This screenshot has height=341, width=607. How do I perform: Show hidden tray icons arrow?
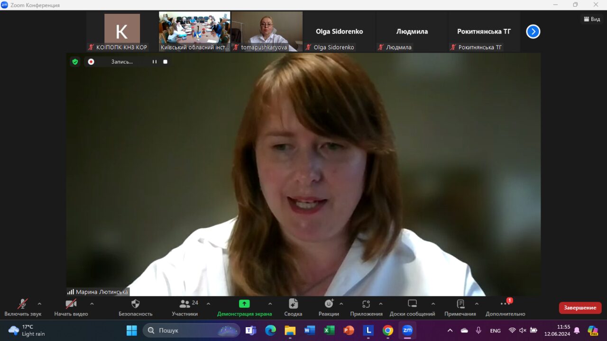tap(450, 330)
